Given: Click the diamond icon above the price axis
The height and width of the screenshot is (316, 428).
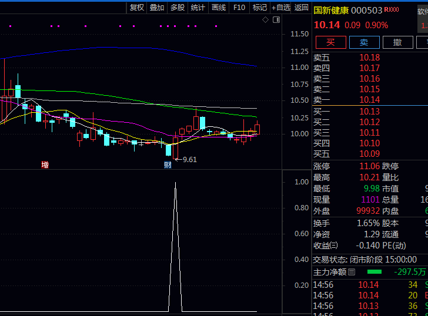Looking at the screenshot, I should point(265,20).
